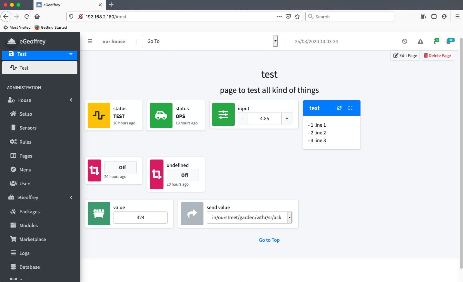
Task: Expand the text widget to fullscreen
Action: [x=350, y=108]
